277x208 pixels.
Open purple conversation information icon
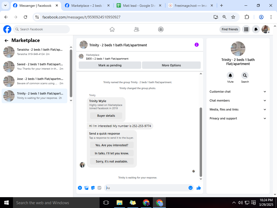[x=197, y=45]
